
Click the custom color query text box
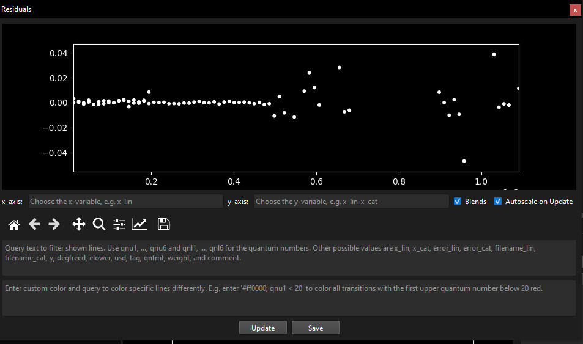point(289,298)
